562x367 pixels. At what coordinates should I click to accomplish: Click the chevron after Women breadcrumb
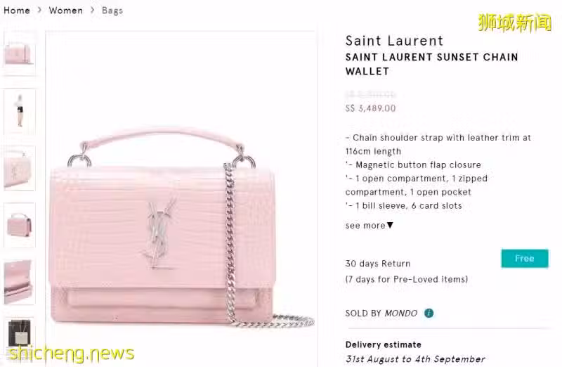coord(93,10)
